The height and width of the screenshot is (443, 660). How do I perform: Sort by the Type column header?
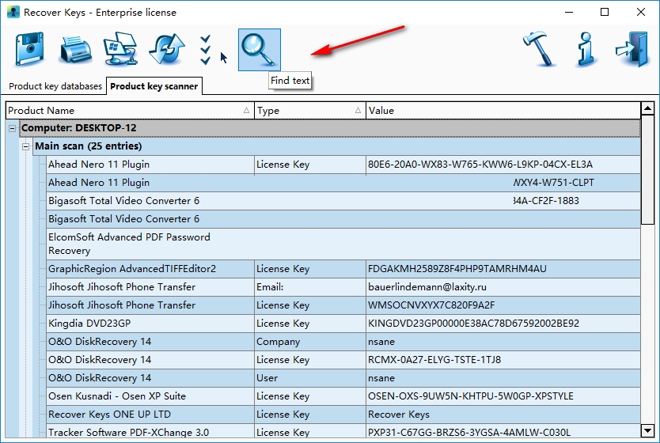click(309, 111)
